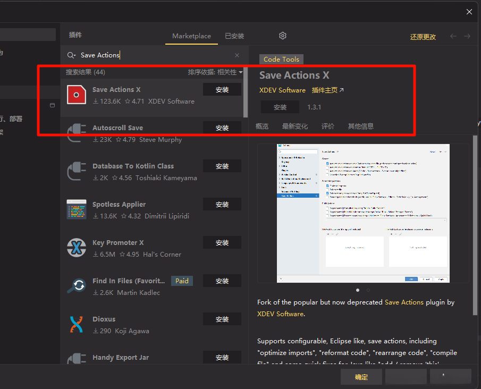Install the Autoscroll Save plugin
This screenshot has height=389, width=481.
point(222,128)
